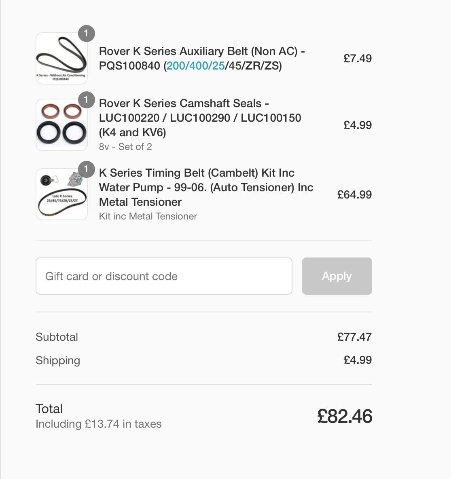Click the quantity badge on Timing Belt Kit
Screen dimensions: 451x479
86,169
